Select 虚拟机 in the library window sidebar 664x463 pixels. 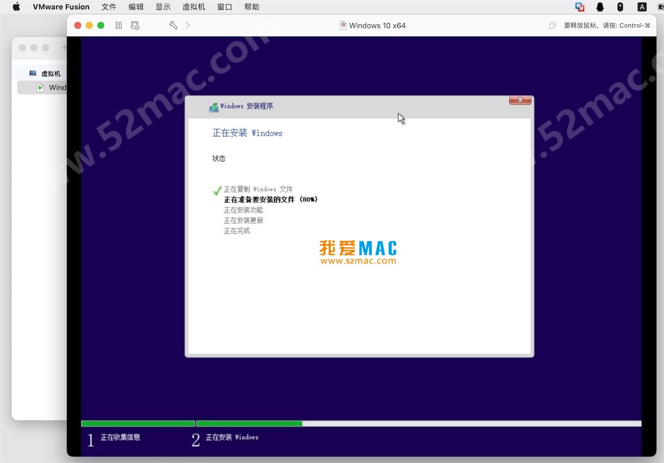tap(51, 74)
